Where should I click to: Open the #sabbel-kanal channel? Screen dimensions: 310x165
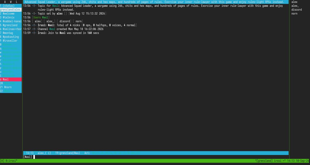coord(11,21)
